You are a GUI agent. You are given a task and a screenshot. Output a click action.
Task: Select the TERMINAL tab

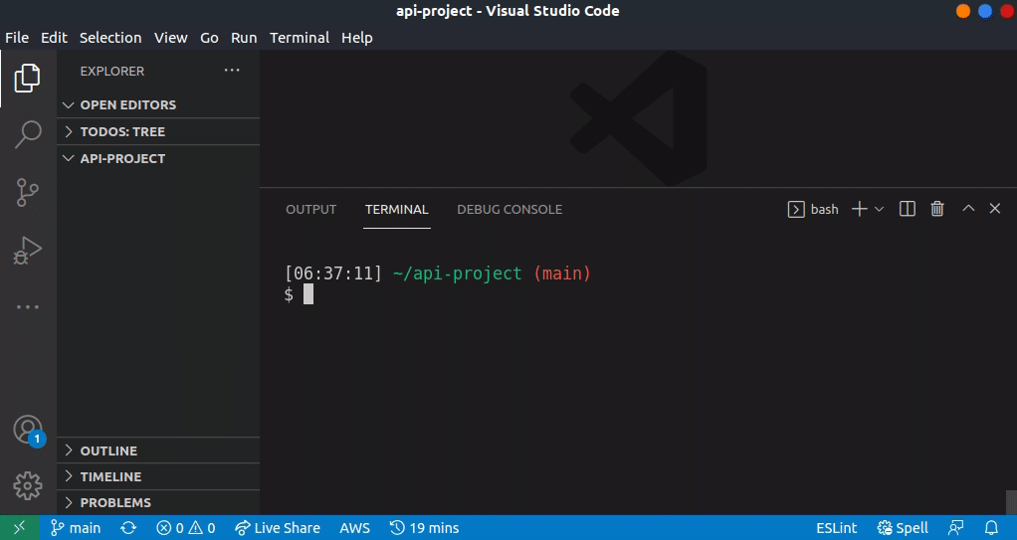[x=396, y=210]
